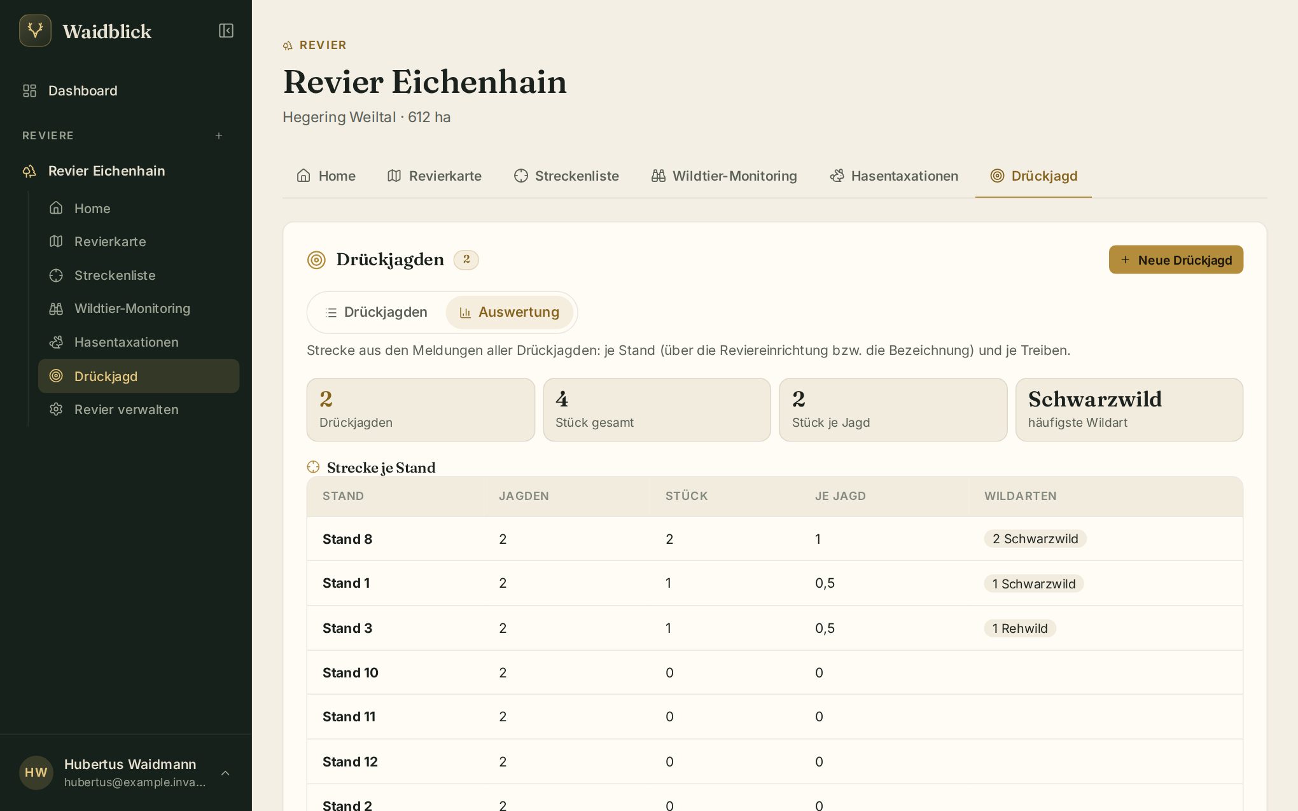Image resolution: width=1298 pixels, height=811 pixels.
Task: Open the Hasentaxationen tab
Action: click(894, 176)
